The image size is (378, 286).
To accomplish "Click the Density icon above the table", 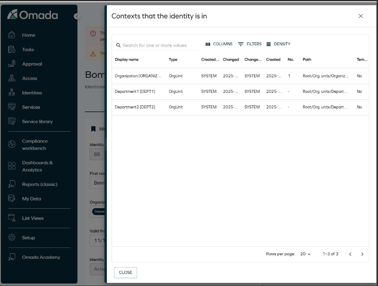I will pos(279,44).
